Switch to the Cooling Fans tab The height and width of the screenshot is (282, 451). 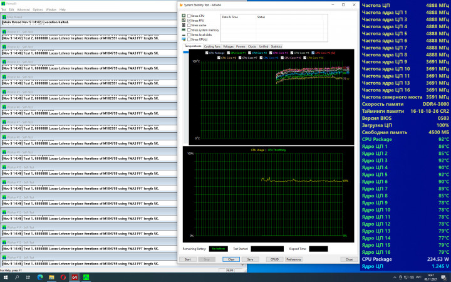[212, 46]
